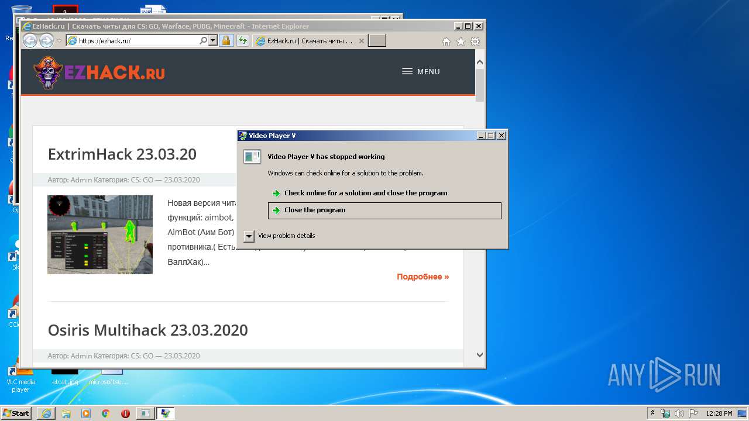Go back with IE back arrow
The image size is (749, 421).
point(30,40)
